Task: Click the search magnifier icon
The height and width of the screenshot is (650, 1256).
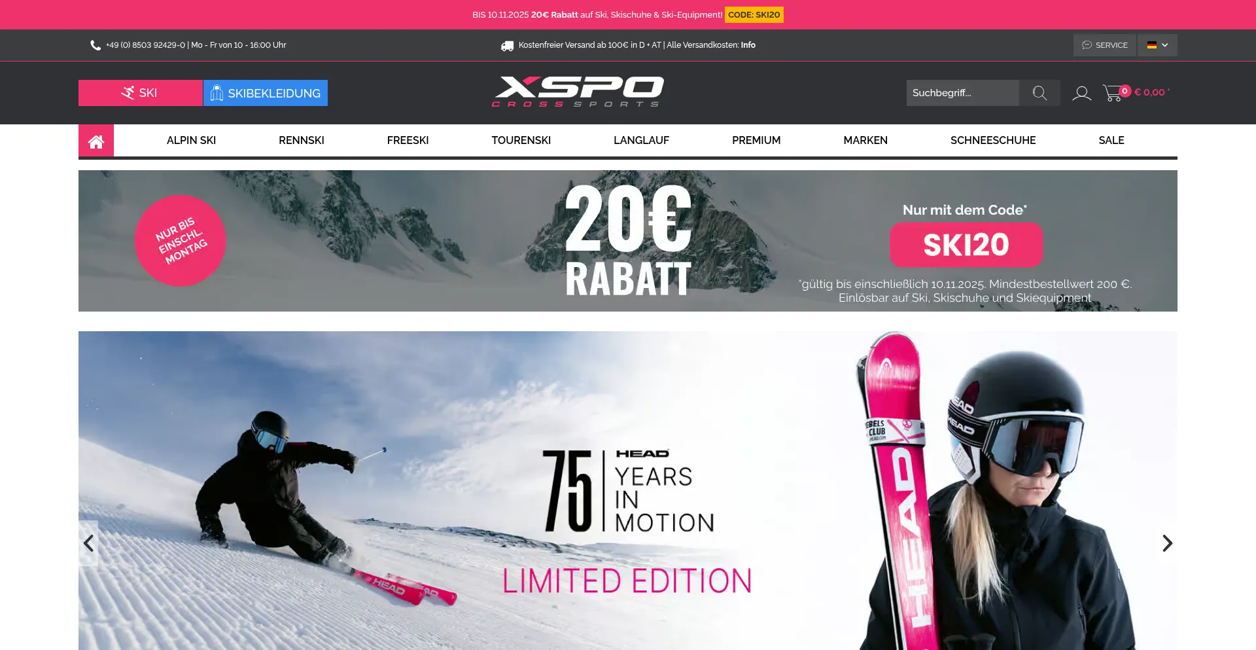Action: [1039, 93]
